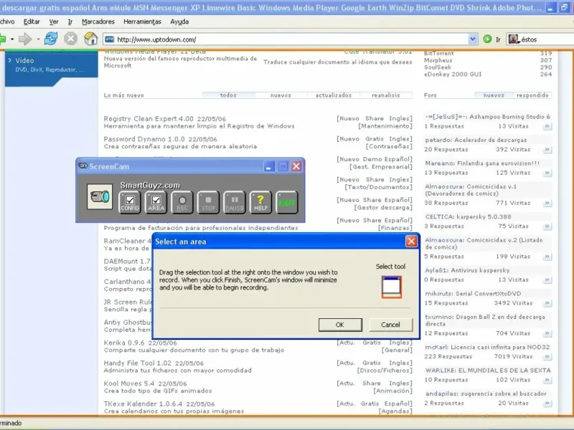This screenshot has width=574, height=430.
Task: Click the STOP button in ScreenCam
Action: pos(208,202)
